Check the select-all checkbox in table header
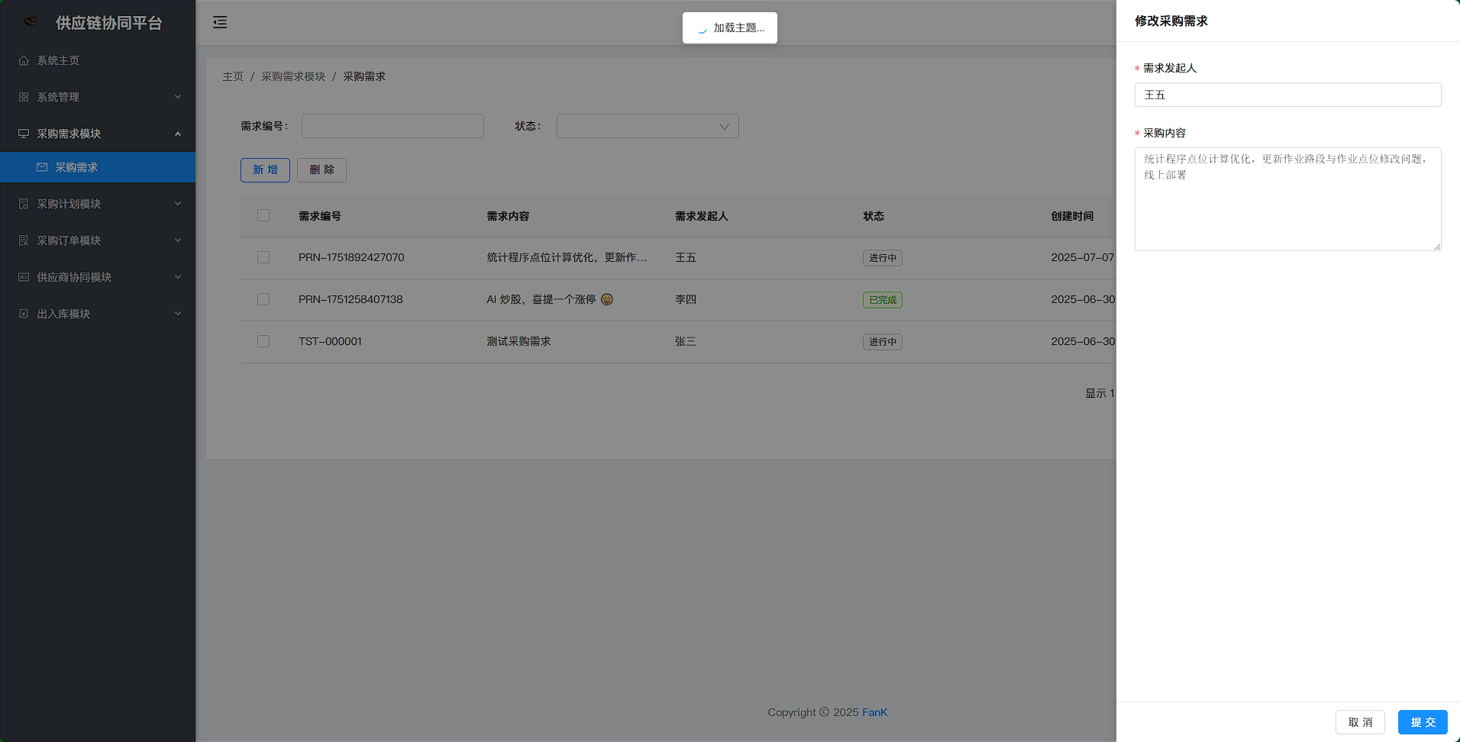1460x742 pixels. (x=263, y=216)
